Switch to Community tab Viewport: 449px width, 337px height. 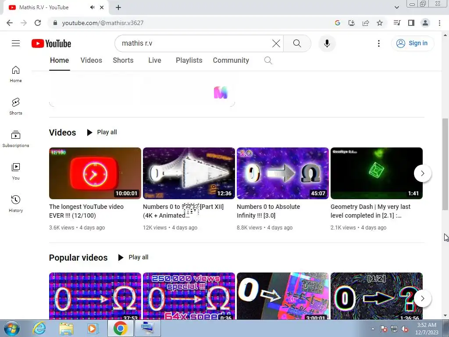coord(231,61)
